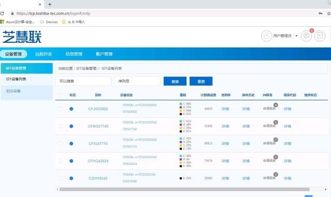The height and width of the screenshot is (197, 331).
Task: Click the logout icon at top right
Action: tap(320, 36)
